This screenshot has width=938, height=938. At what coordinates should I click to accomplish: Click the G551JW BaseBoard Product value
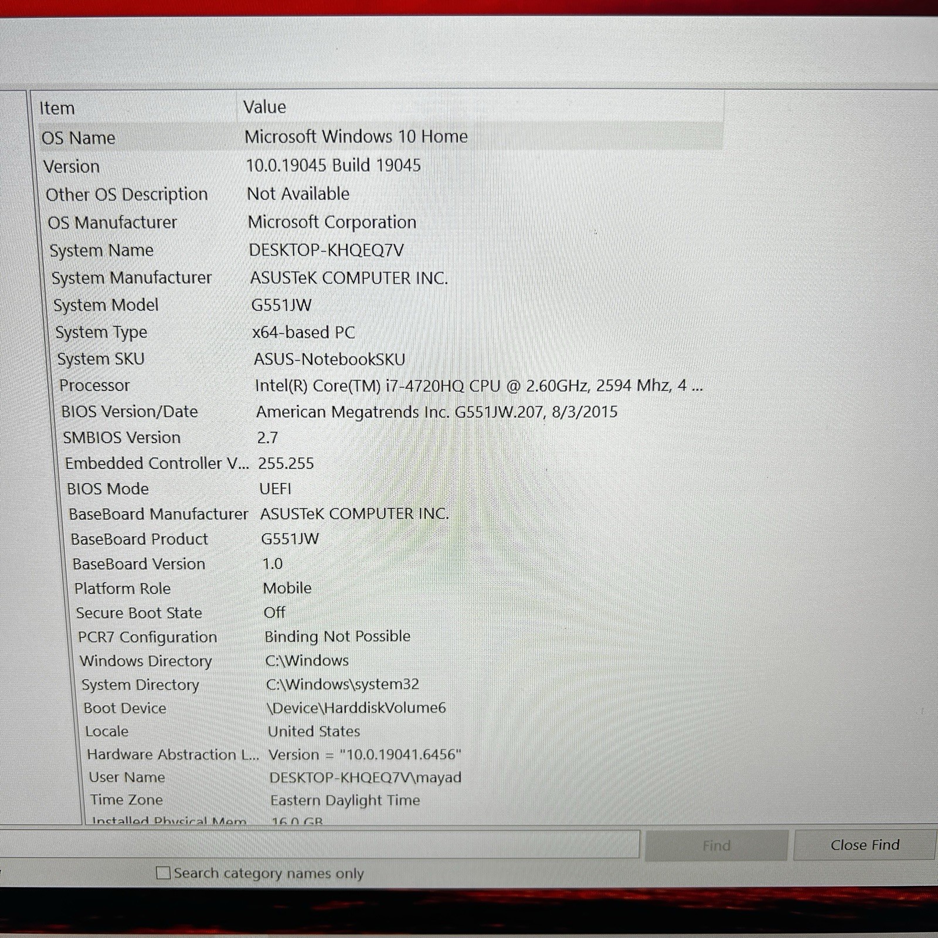coord(290,539)
